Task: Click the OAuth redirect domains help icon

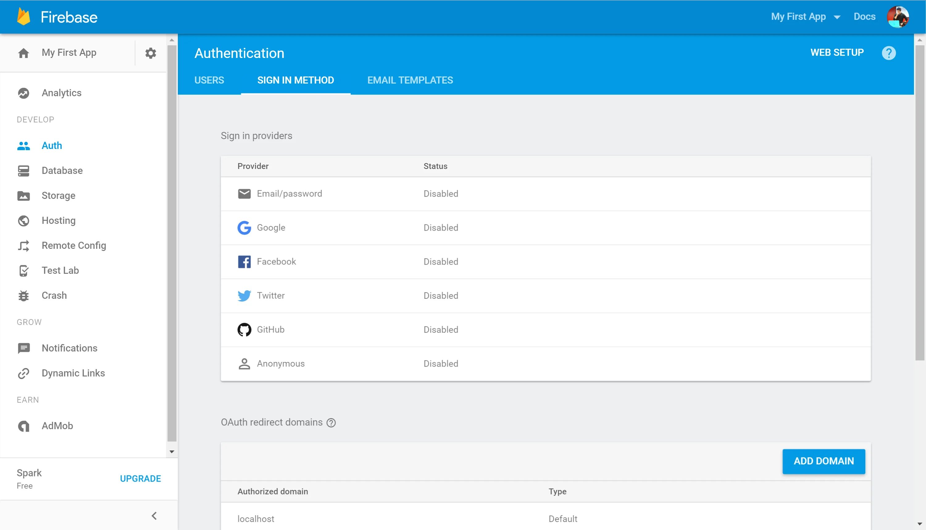Action: tap(331, 423)
